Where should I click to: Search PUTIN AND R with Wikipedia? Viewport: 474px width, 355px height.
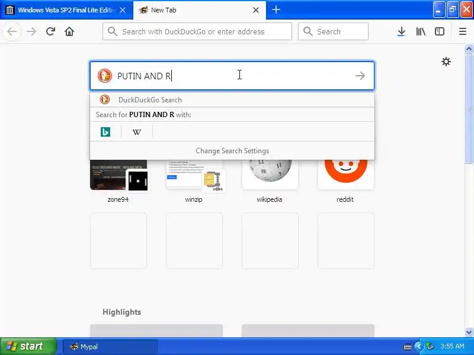pyautogui.click(x=137, y=132)
